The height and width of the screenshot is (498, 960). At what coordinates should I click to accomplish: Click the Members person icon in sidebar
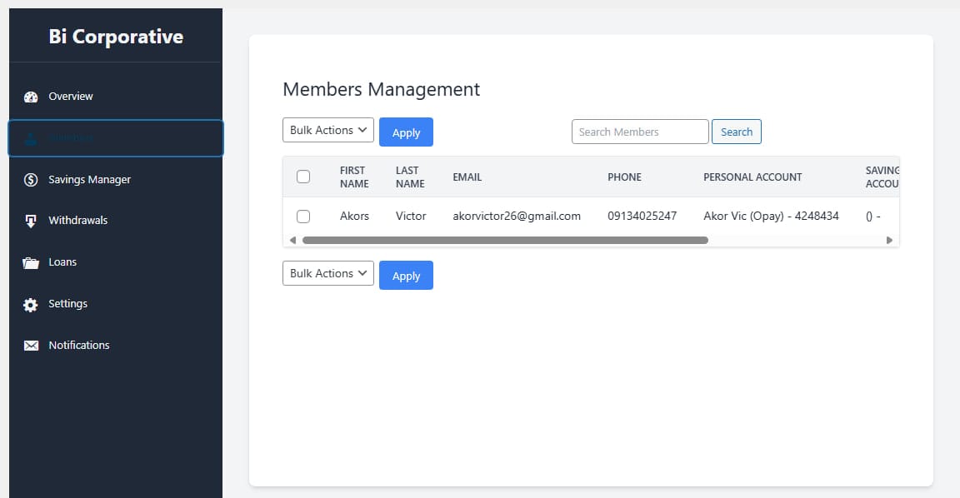point(31,138)
